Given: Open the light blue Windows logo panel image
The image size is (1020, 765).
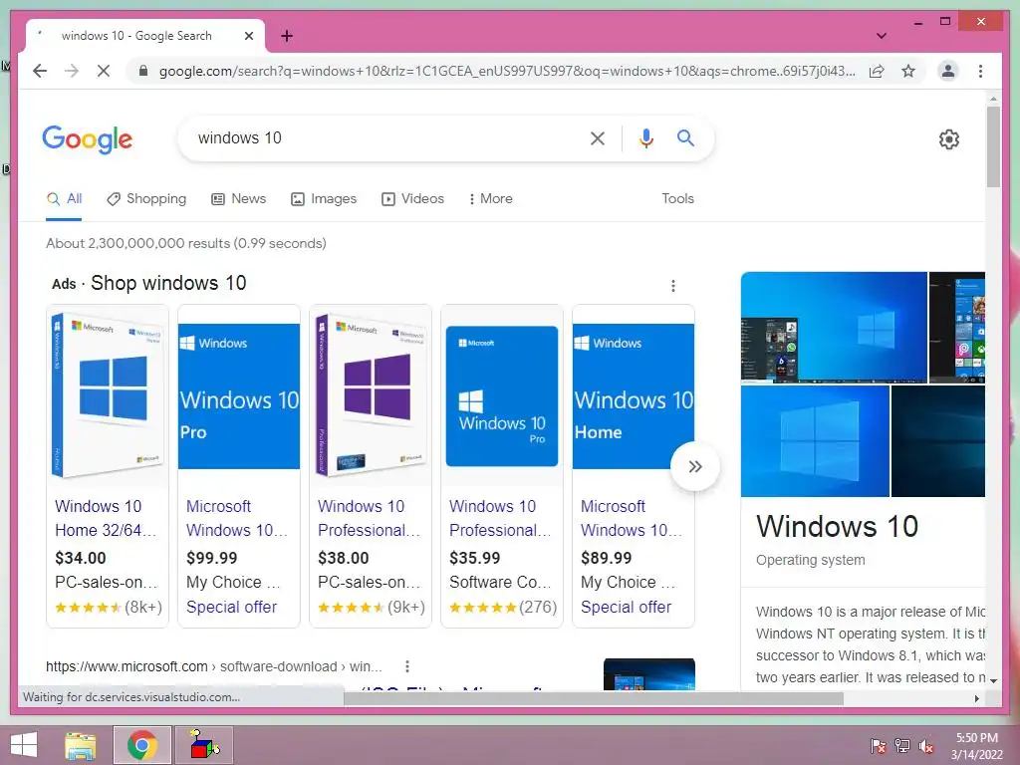Looking at the screenshot, I should (x=815, y=441).
